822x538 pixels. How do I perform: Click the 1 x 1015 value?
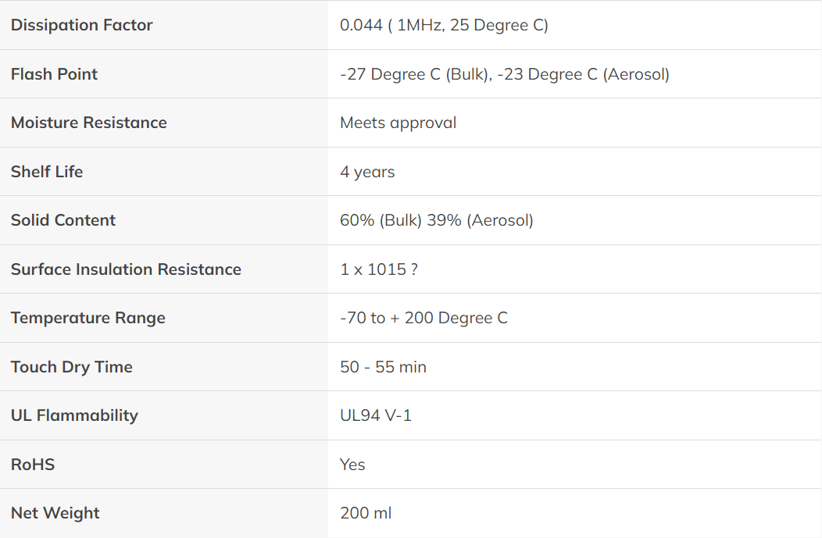tap(379, 269)
